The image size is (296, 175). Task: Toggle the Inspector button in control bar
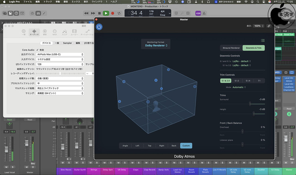tap(11, 13)
